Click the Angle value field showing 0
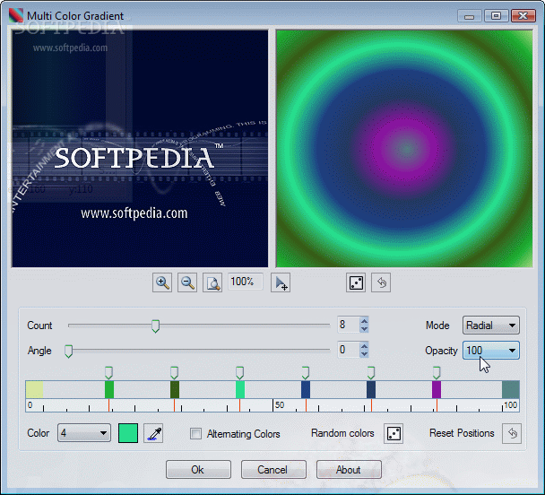The image size is (545, 495). (349, 350)
